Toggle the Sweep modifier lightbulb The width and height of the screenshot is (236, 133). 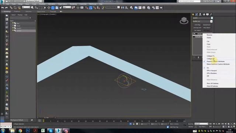(194, 34)
